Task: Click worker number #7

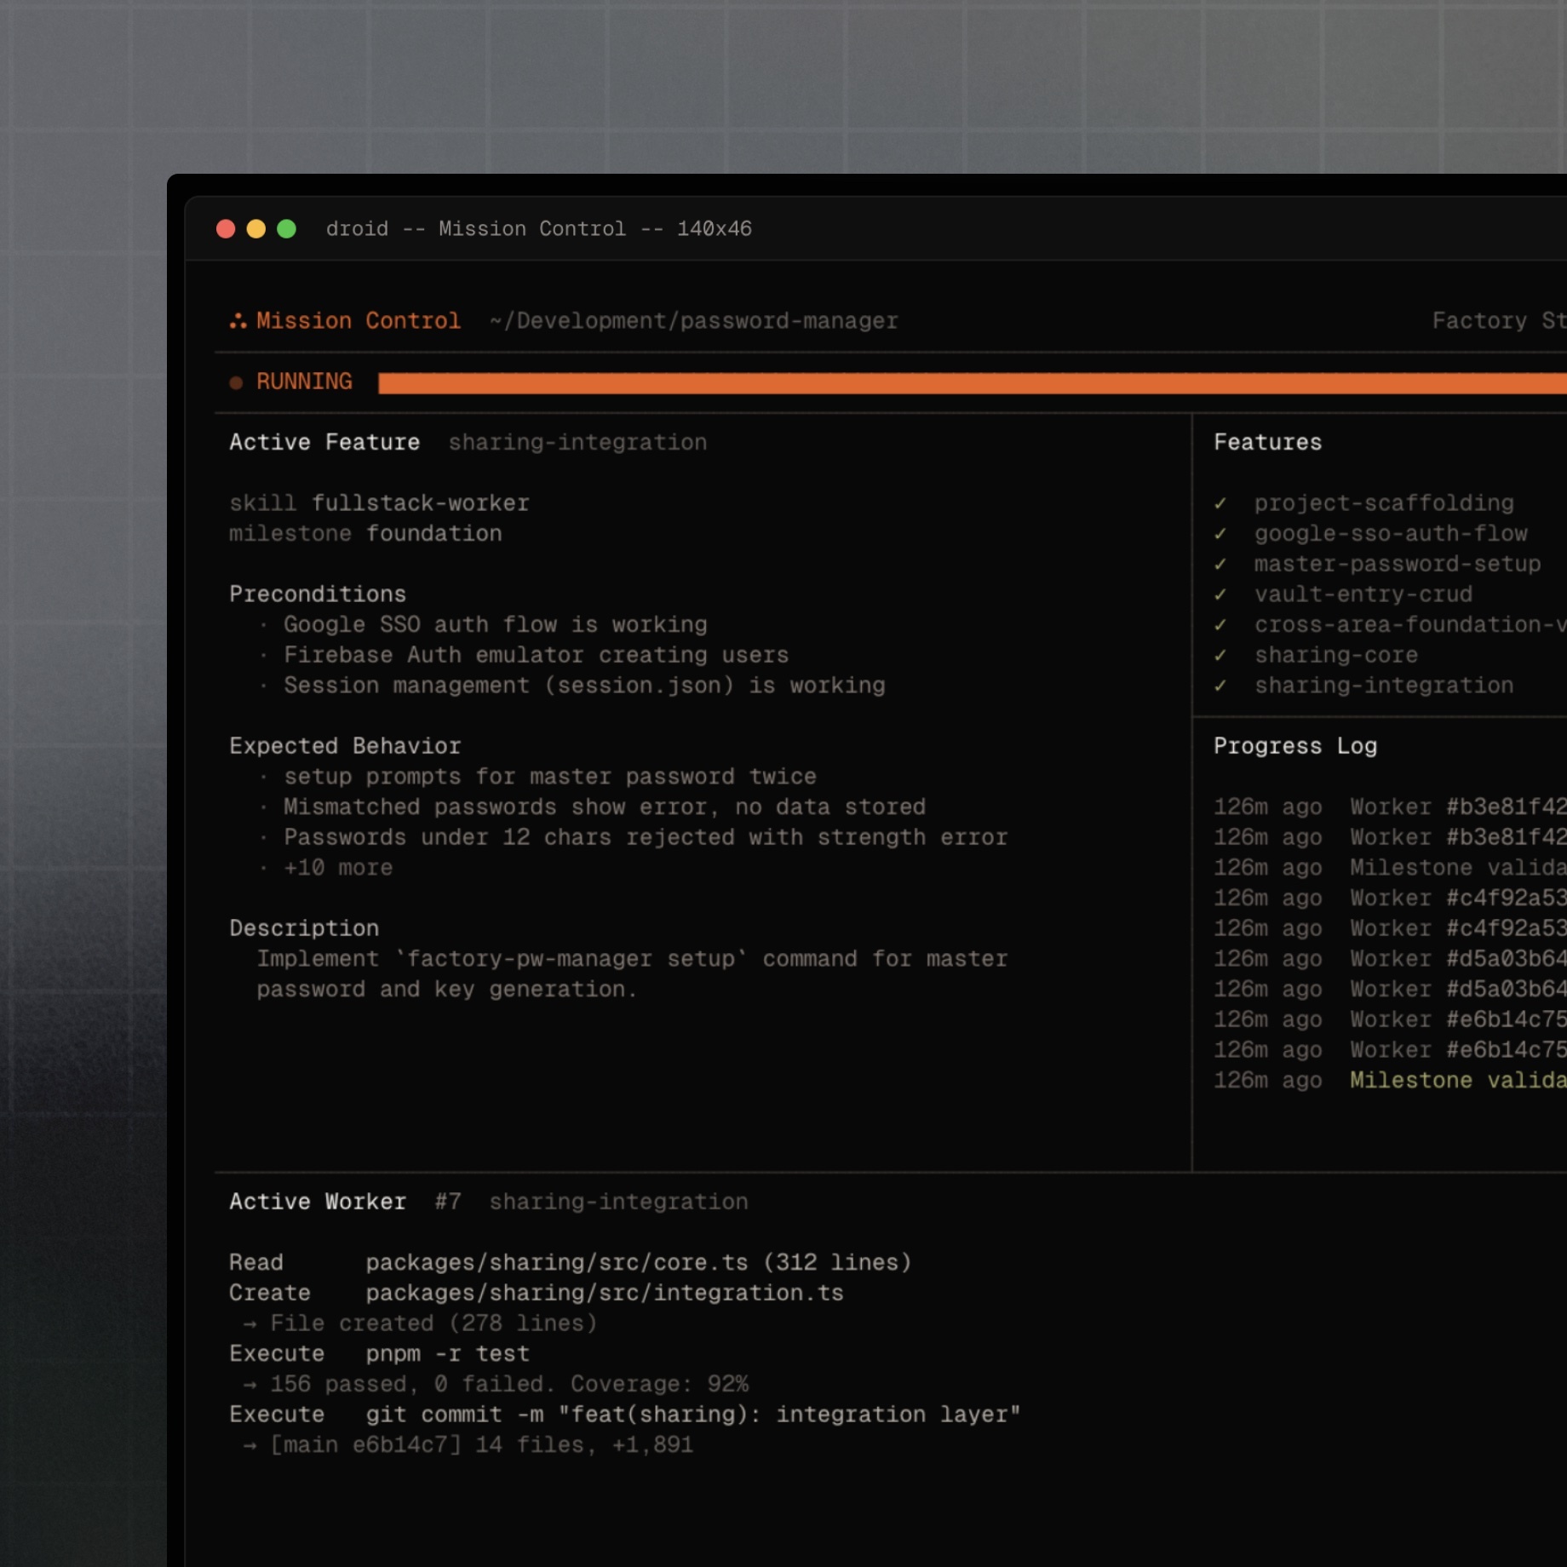Action: tap(448, 1203)
